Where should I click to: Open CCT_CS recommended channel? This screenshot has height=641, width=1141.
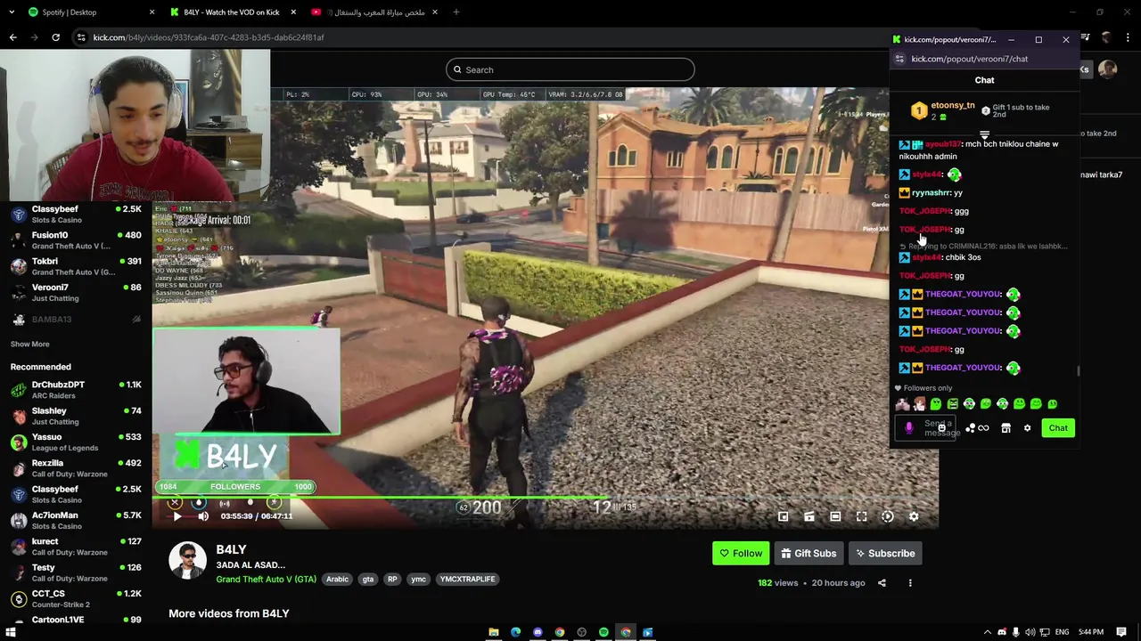[75, 599]
